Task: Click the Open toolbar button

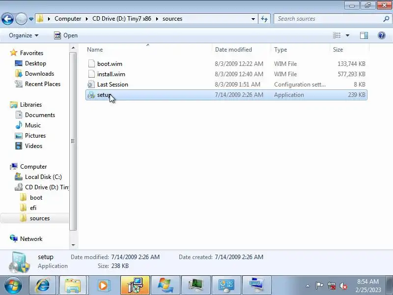Action: [x=66, y=35]
